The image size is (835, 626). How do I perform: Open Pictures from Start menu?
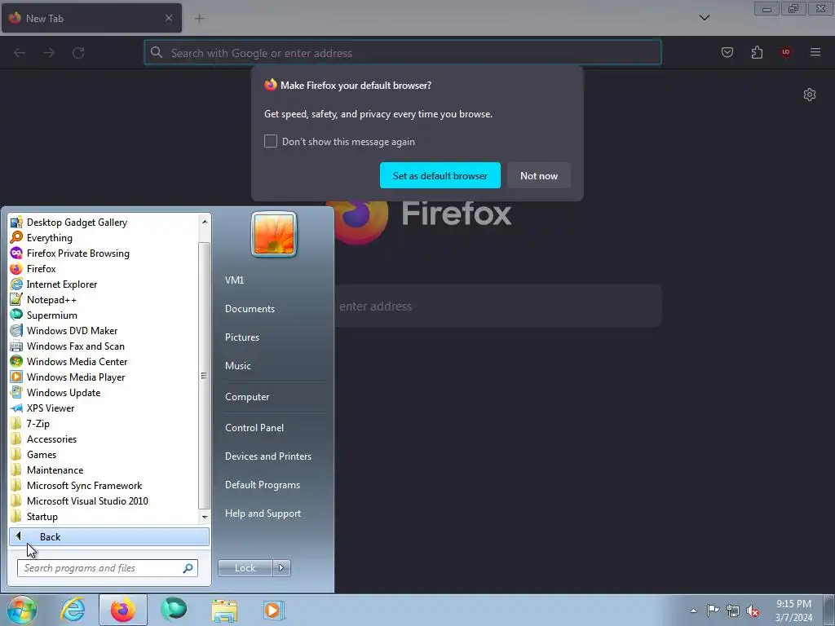click(241, 337)
